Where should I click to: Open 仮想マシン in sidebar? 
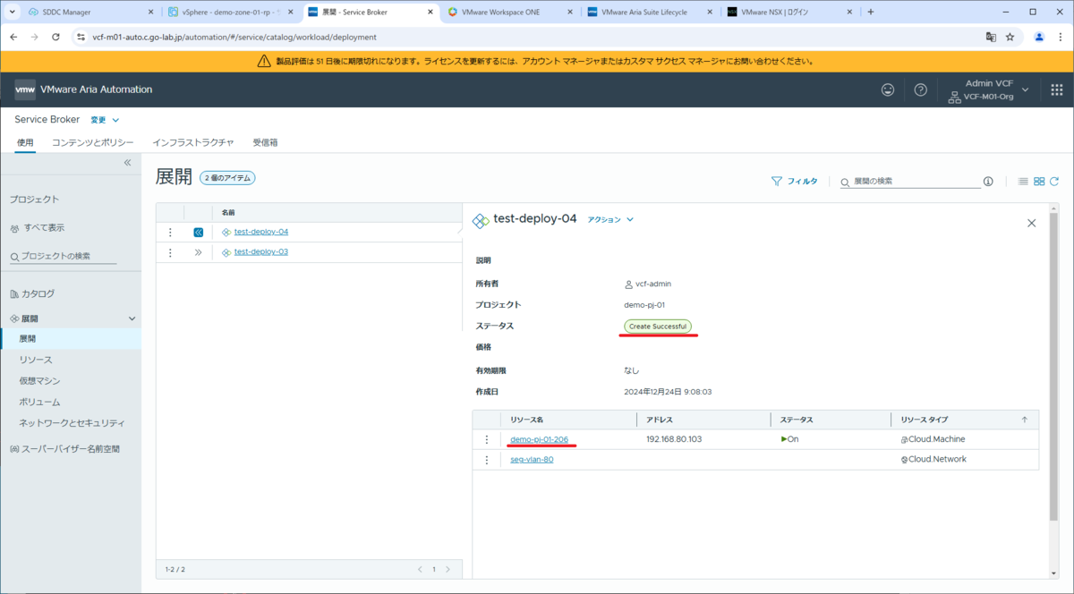[x=40, y=381]
